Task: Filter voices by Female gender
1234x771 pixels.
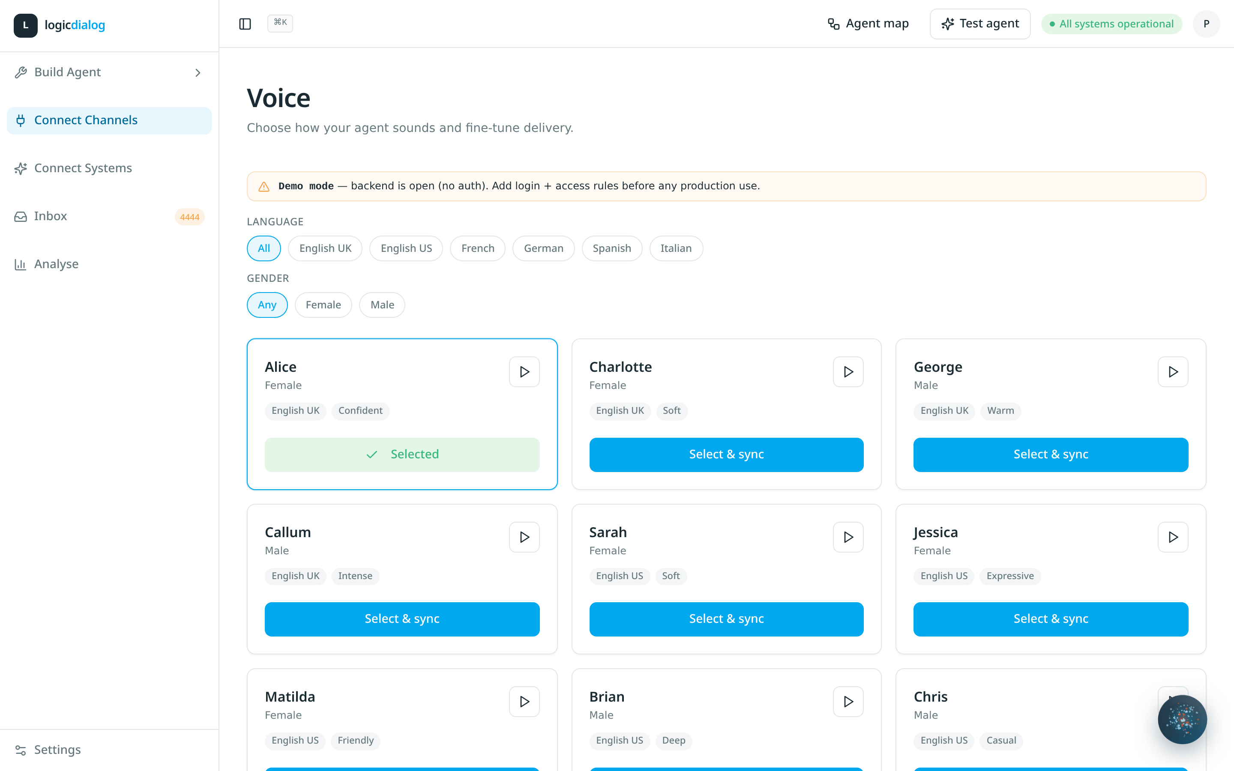Action: click(x=323, y=305)
